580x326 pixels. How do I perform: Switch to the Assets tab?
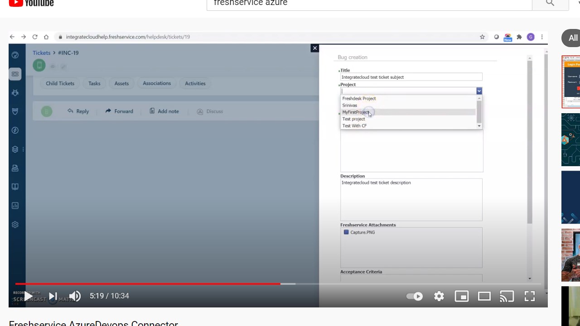coord(121,83)
